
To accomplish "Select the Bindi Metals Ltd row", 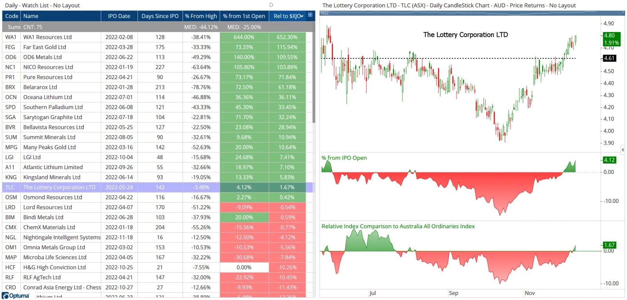I will [x=157, y=217].
